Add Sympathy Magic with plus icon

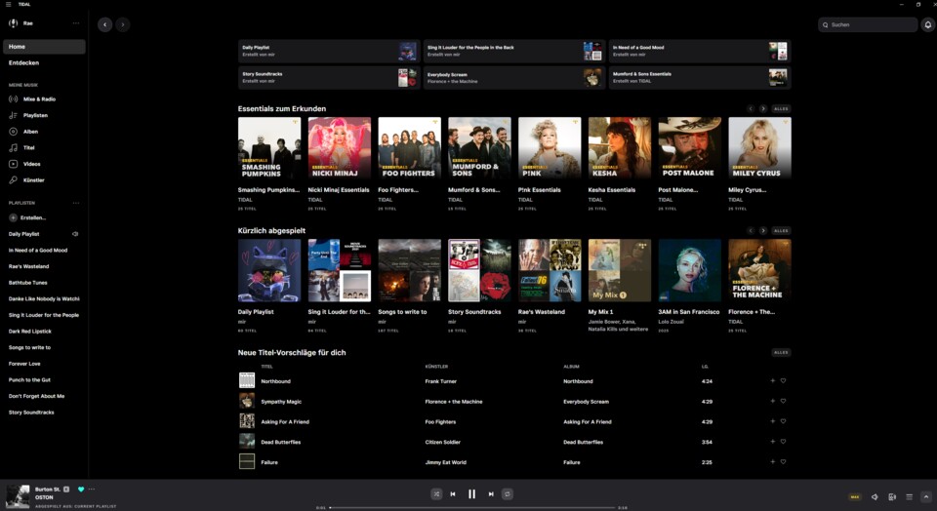[773, 401]
